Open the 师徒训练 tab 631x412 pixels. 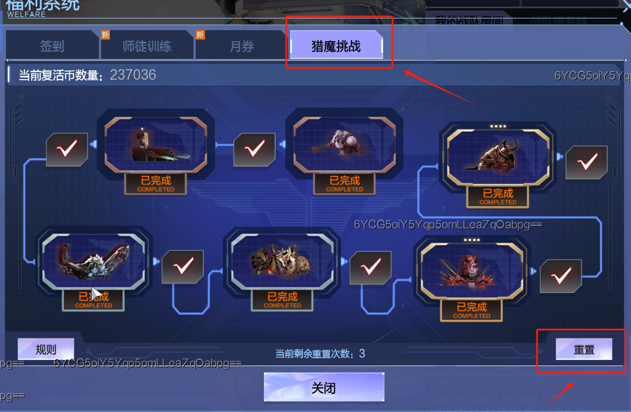pyautogui.click(x=147, y=46)
